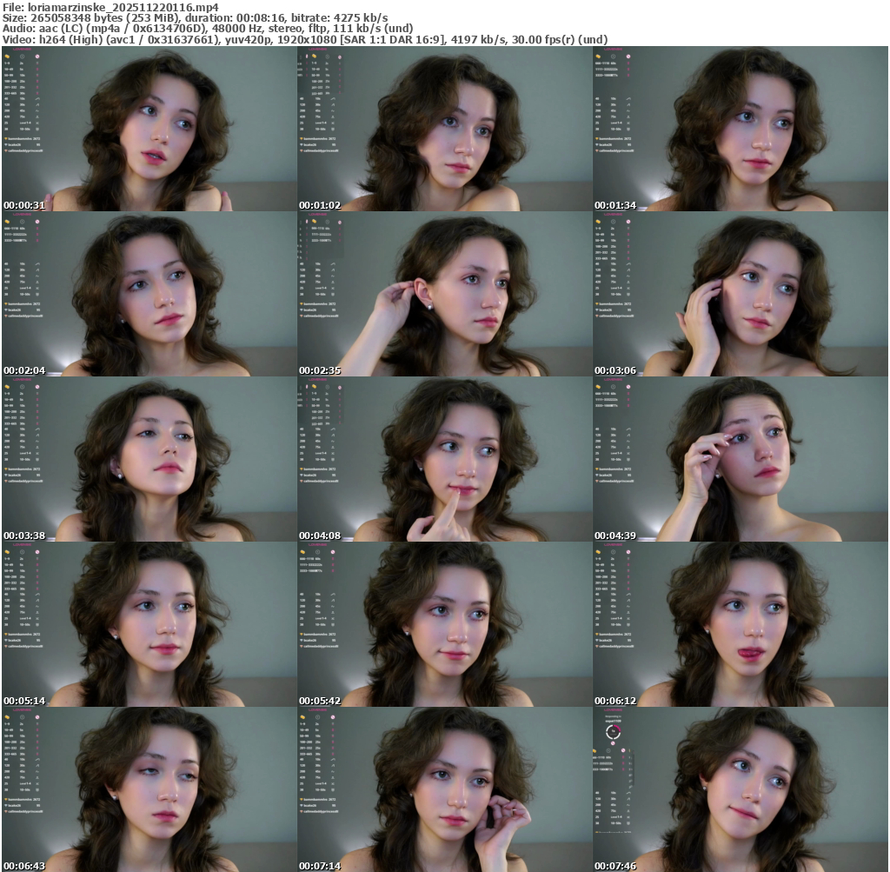
Task: Click the file name line loriamarzinske_202511220116.mp4
Action: coord(110,7)
